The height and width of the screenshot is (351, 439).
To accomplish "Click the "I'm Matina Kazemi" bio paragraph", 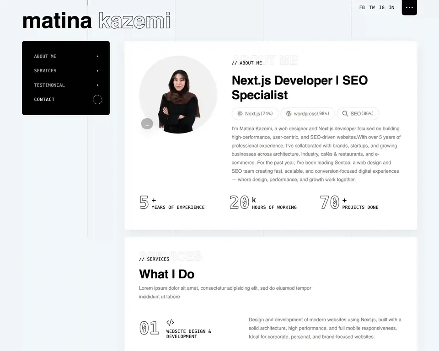I will [316, 154].
